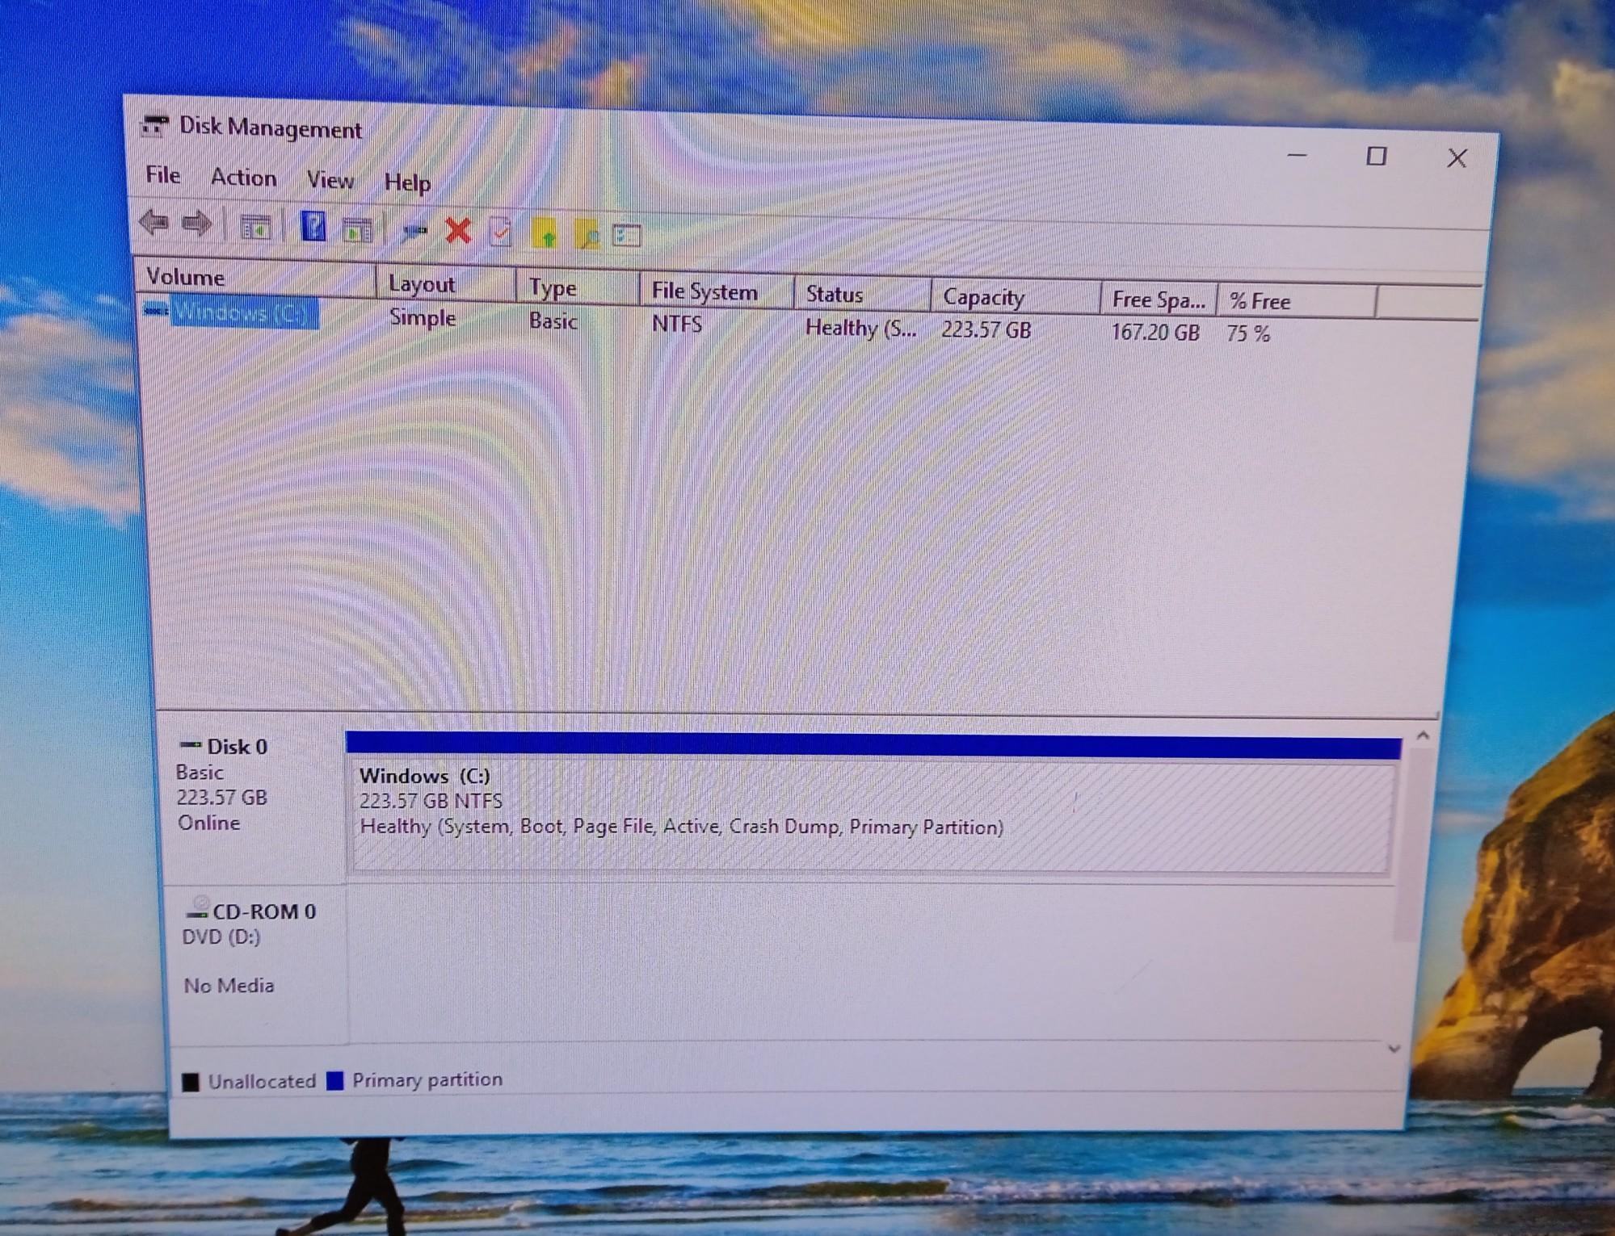This screenshot has height=1236, width=1615.
Task: Click the Disk 0 drive icon
Action: pyautogui.click(x=191, y=744)
